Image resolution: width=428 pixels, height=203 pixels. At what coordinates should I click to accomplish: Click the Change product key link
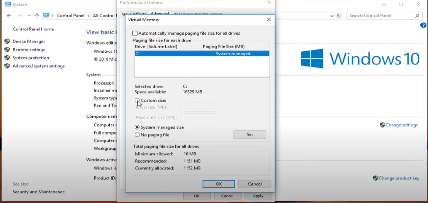tap(399, 178)
